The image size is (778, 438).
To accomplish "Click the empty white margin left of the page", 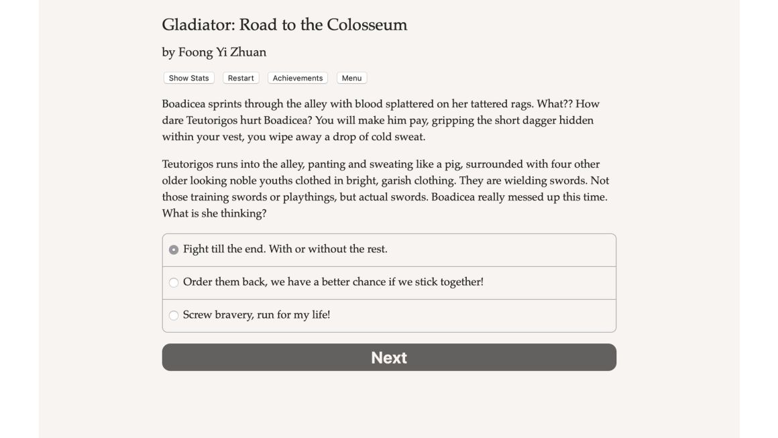I will click(19, 219).
